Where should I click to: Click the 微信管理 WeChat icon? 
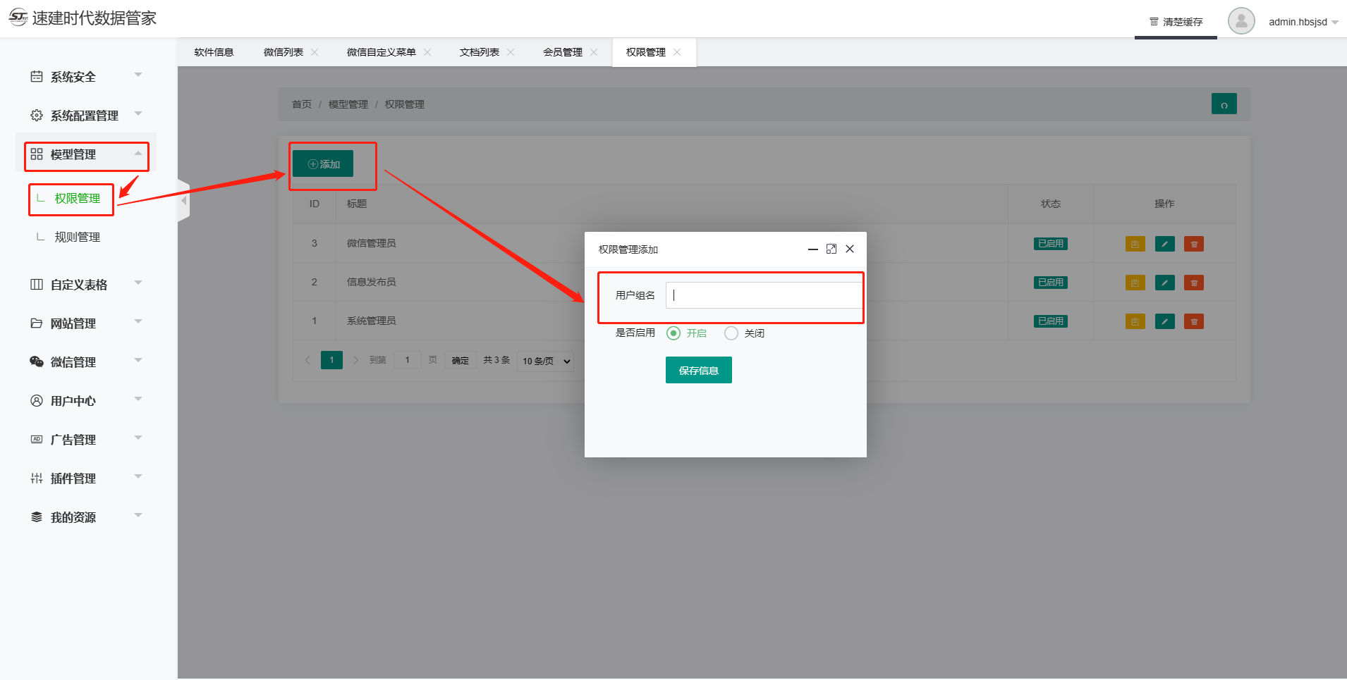tap(37, 361)
